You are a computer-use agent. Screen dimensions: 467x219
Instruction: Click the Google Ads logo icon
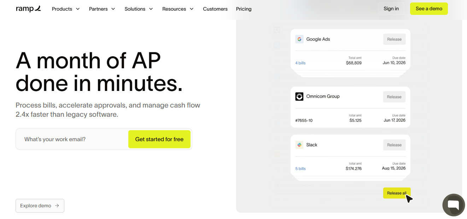[x=299, y=39]
